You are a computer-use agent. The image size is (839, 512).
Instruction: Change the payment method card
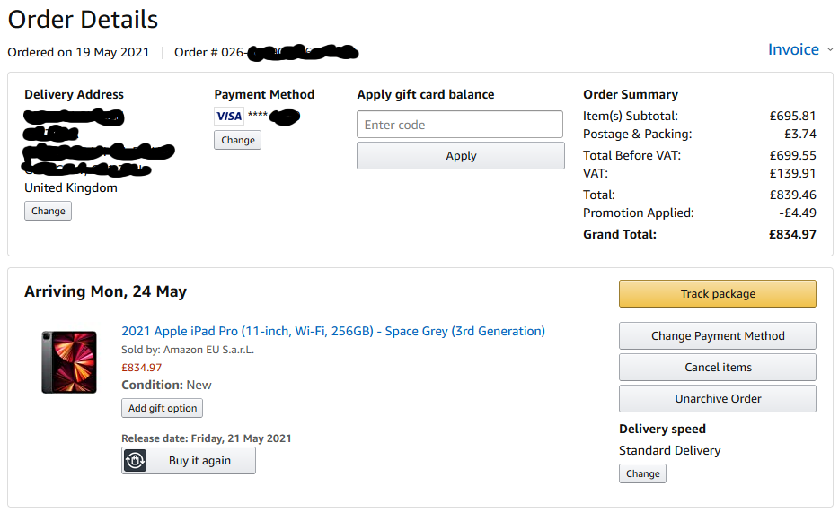tap(238, 140)
